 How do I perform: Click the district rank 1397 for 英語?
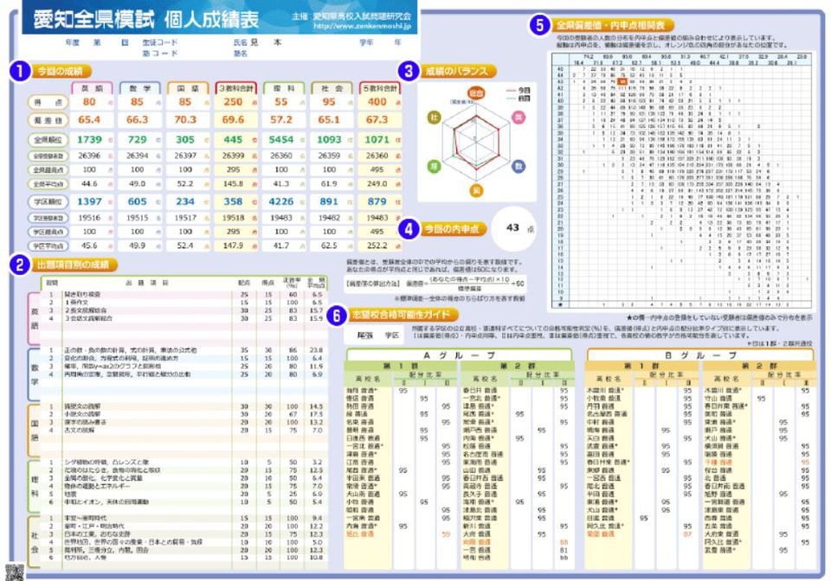[x=89, y=201]
